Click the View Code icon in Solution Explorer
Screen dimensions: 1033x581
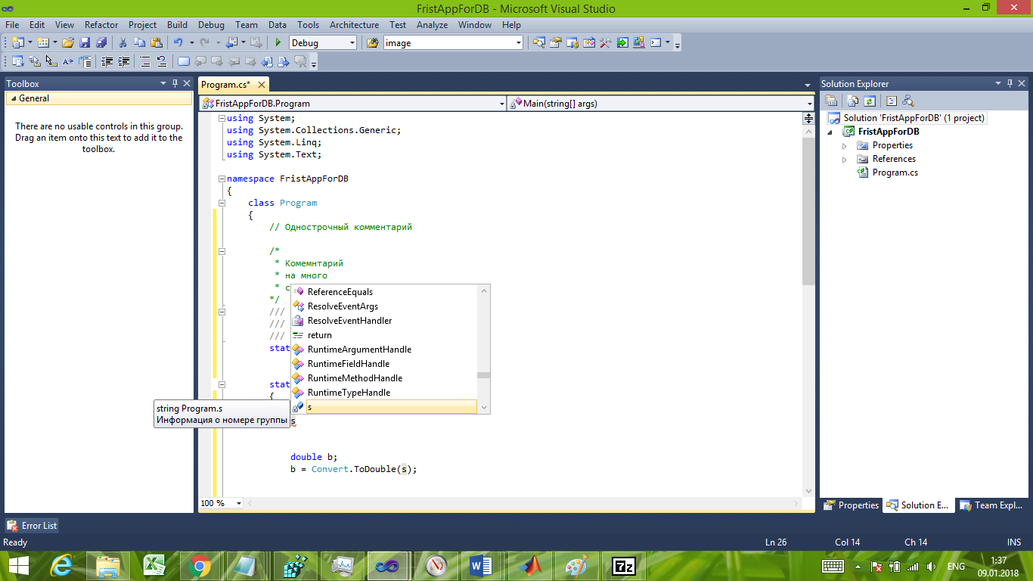tap(892, 101)
